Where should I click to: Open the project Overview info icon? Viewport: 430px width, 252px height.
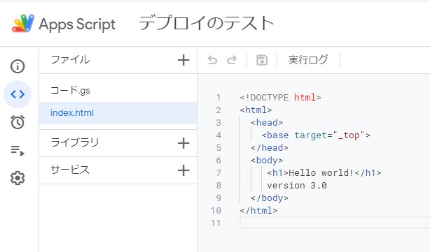[18, 66]
